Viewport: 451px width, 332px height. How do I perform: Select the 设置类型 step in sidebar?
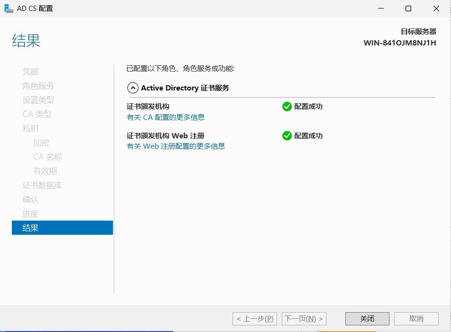point(38,100)
